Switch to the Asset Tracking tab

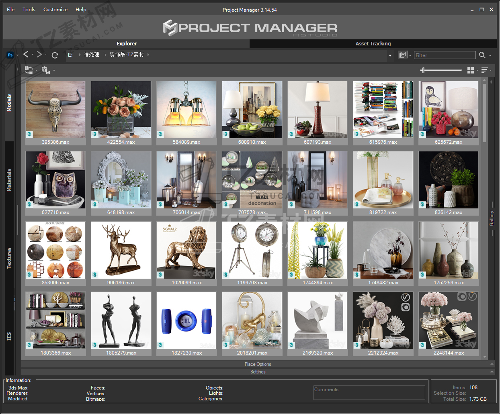click(x=373, y=43)
